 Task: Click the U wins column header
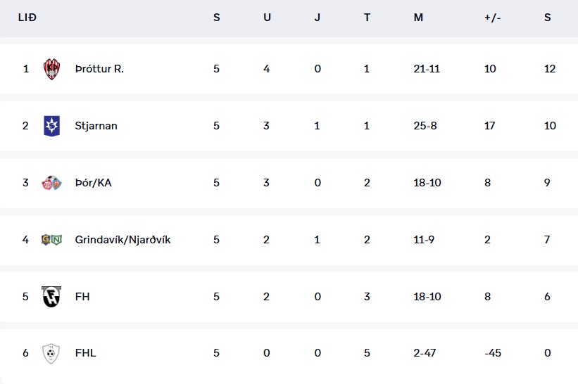267,18
